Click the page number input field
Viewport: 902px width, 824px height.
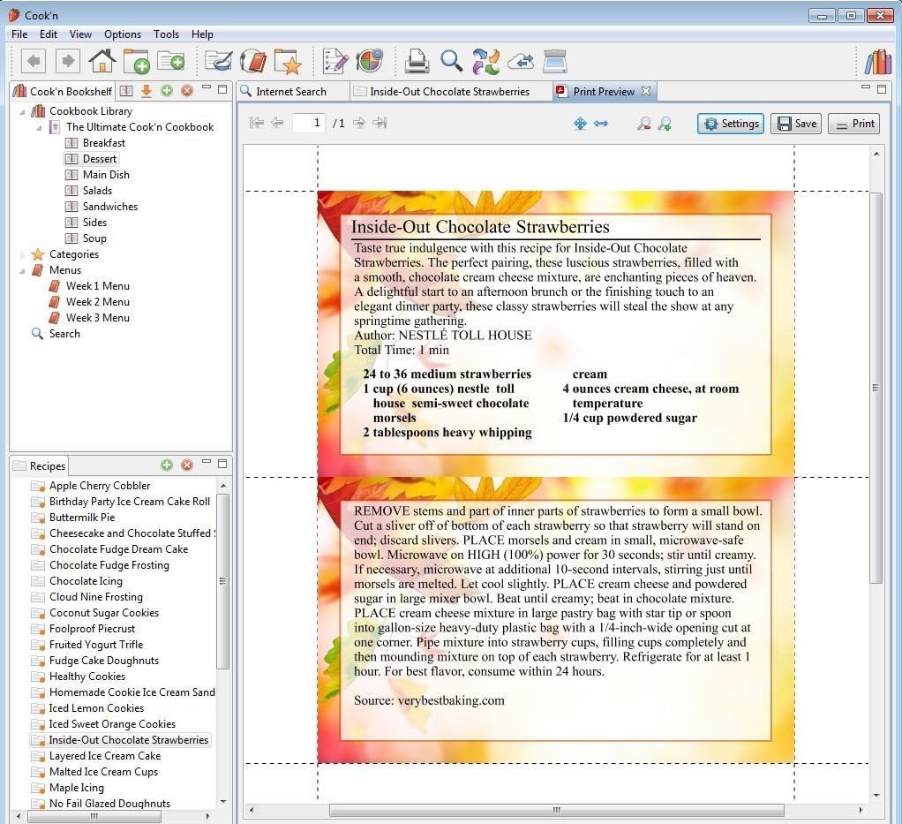(x=309, y=123)
